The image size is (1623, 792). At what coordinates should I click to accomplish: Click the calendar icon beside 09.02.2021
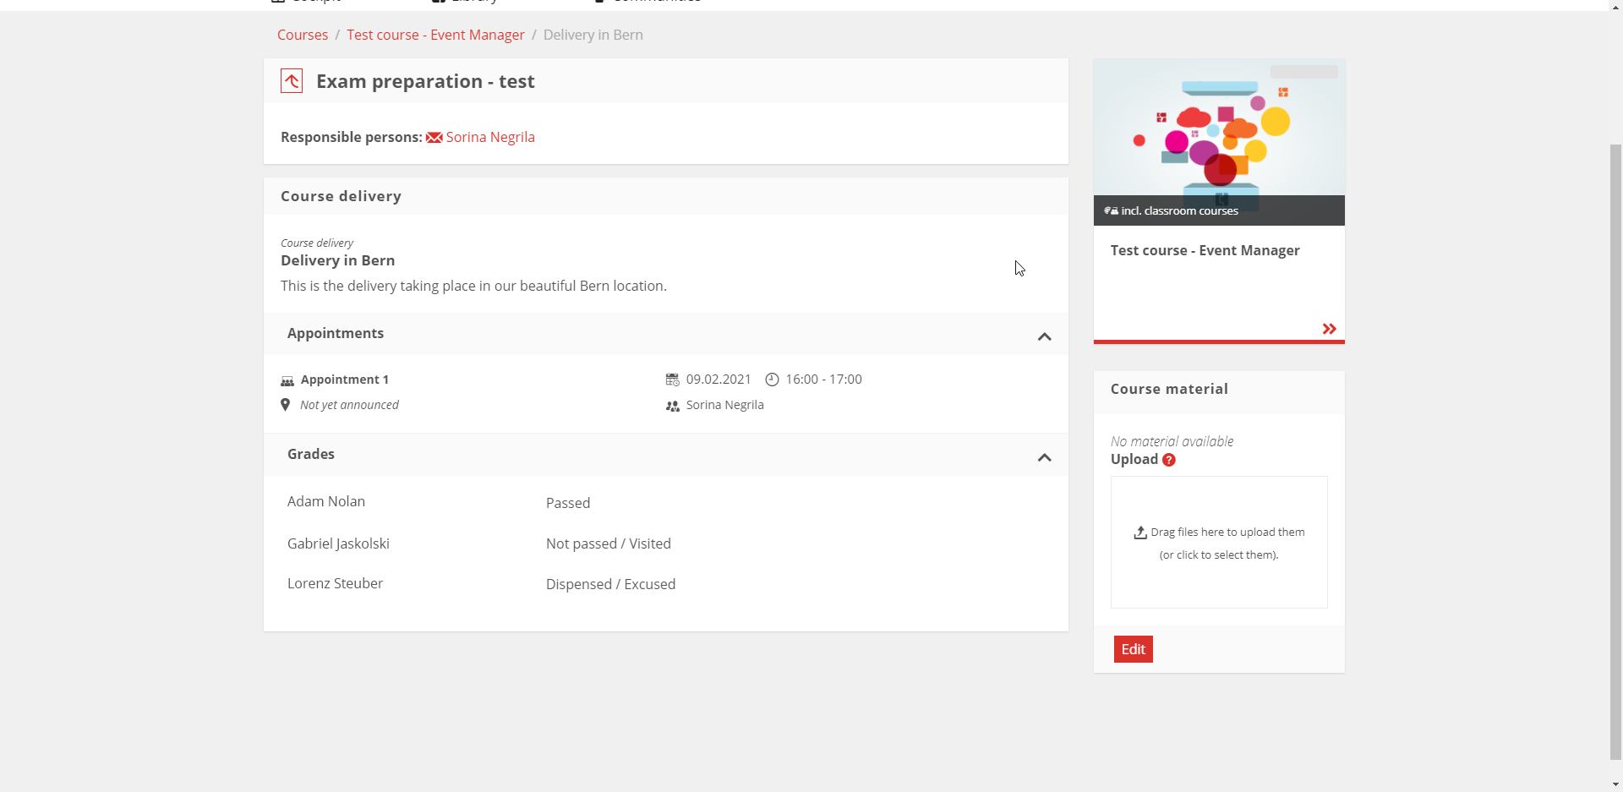(x=673, y=380)
